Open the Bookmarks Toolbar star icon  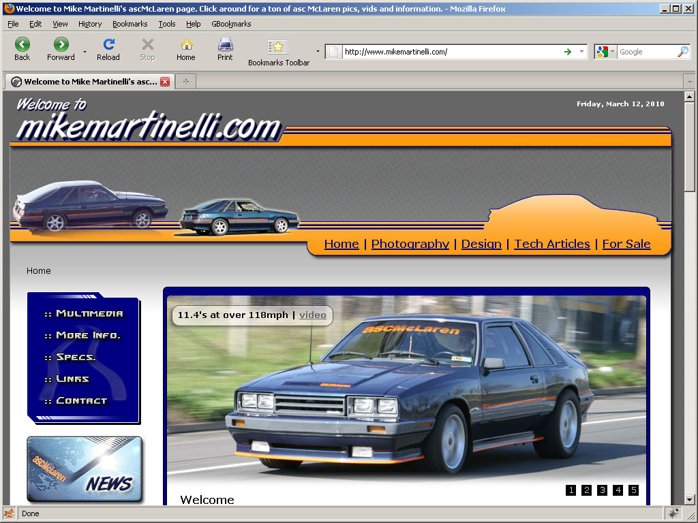(x=277, y=47)
